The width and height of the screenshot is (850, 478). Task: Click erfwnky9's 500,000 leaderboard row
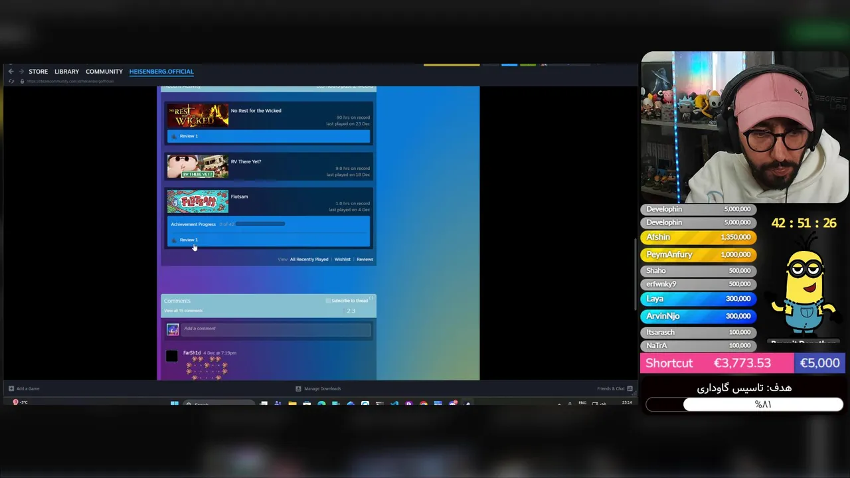[699, 284]
